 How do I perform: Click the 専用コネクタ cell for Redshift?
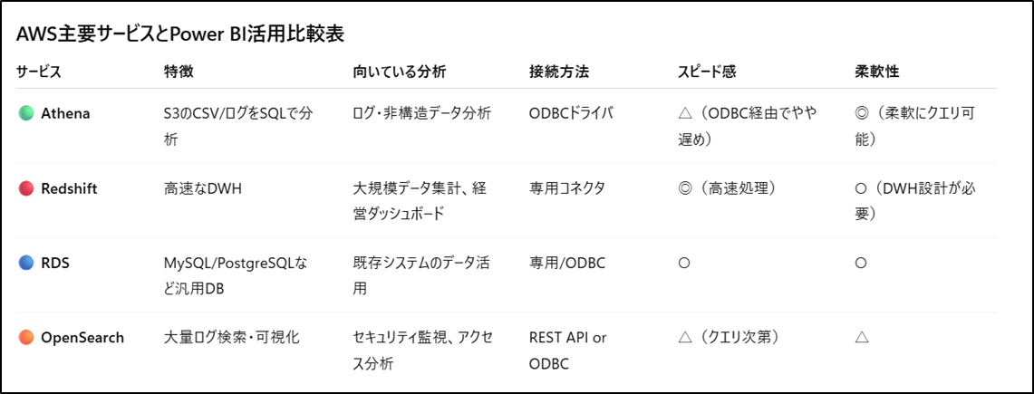(x=567, y=188)
